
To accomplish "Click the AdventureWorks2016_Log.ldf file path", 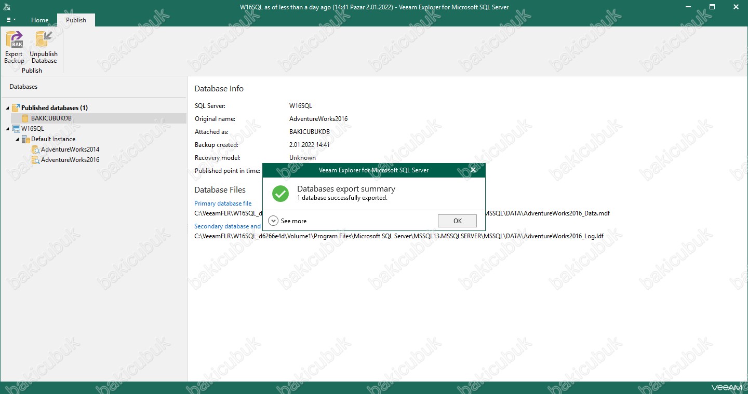I will click(399, 236).
